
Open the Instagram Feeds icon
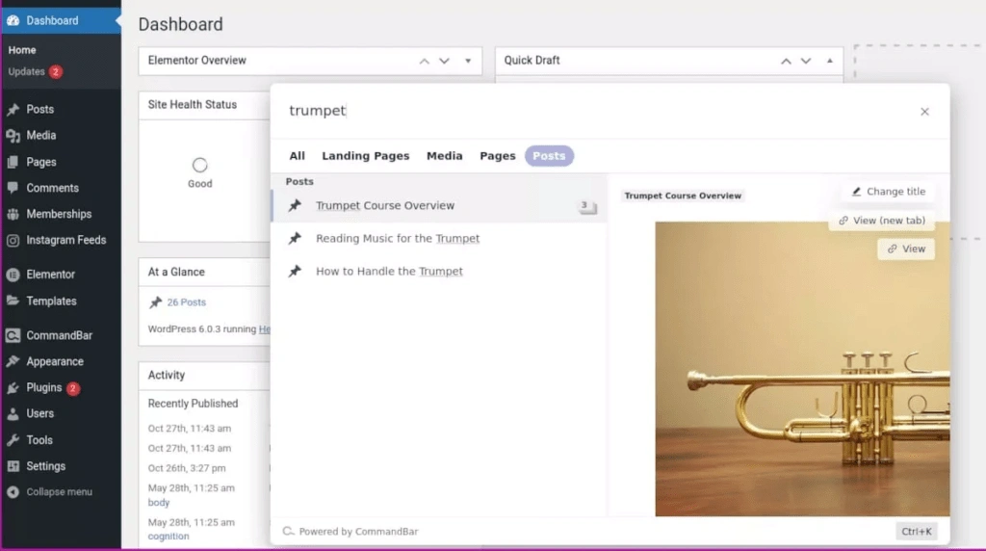[x=13, y=241]
